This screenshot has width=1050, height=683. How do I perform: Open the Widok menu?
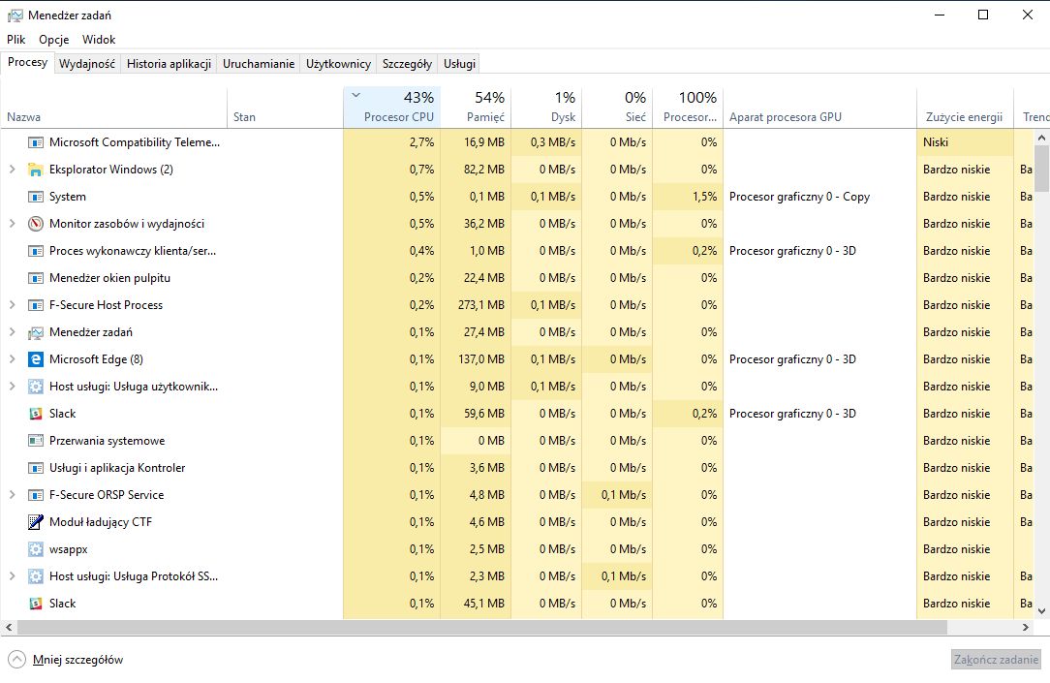(x=99, y=40)
